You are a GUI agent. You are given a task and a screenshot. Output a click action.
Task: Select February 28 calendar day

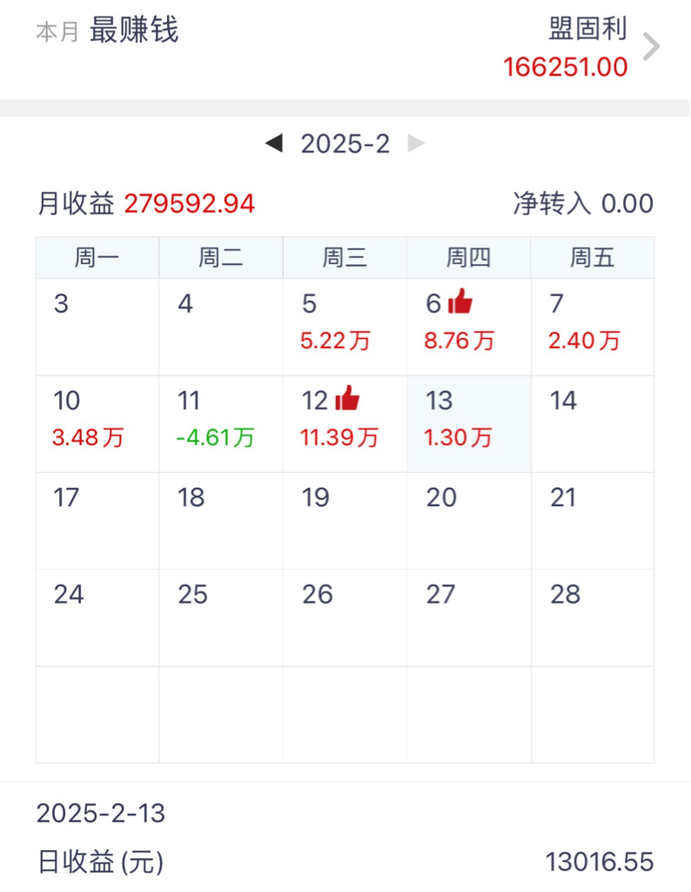(593, 618)
